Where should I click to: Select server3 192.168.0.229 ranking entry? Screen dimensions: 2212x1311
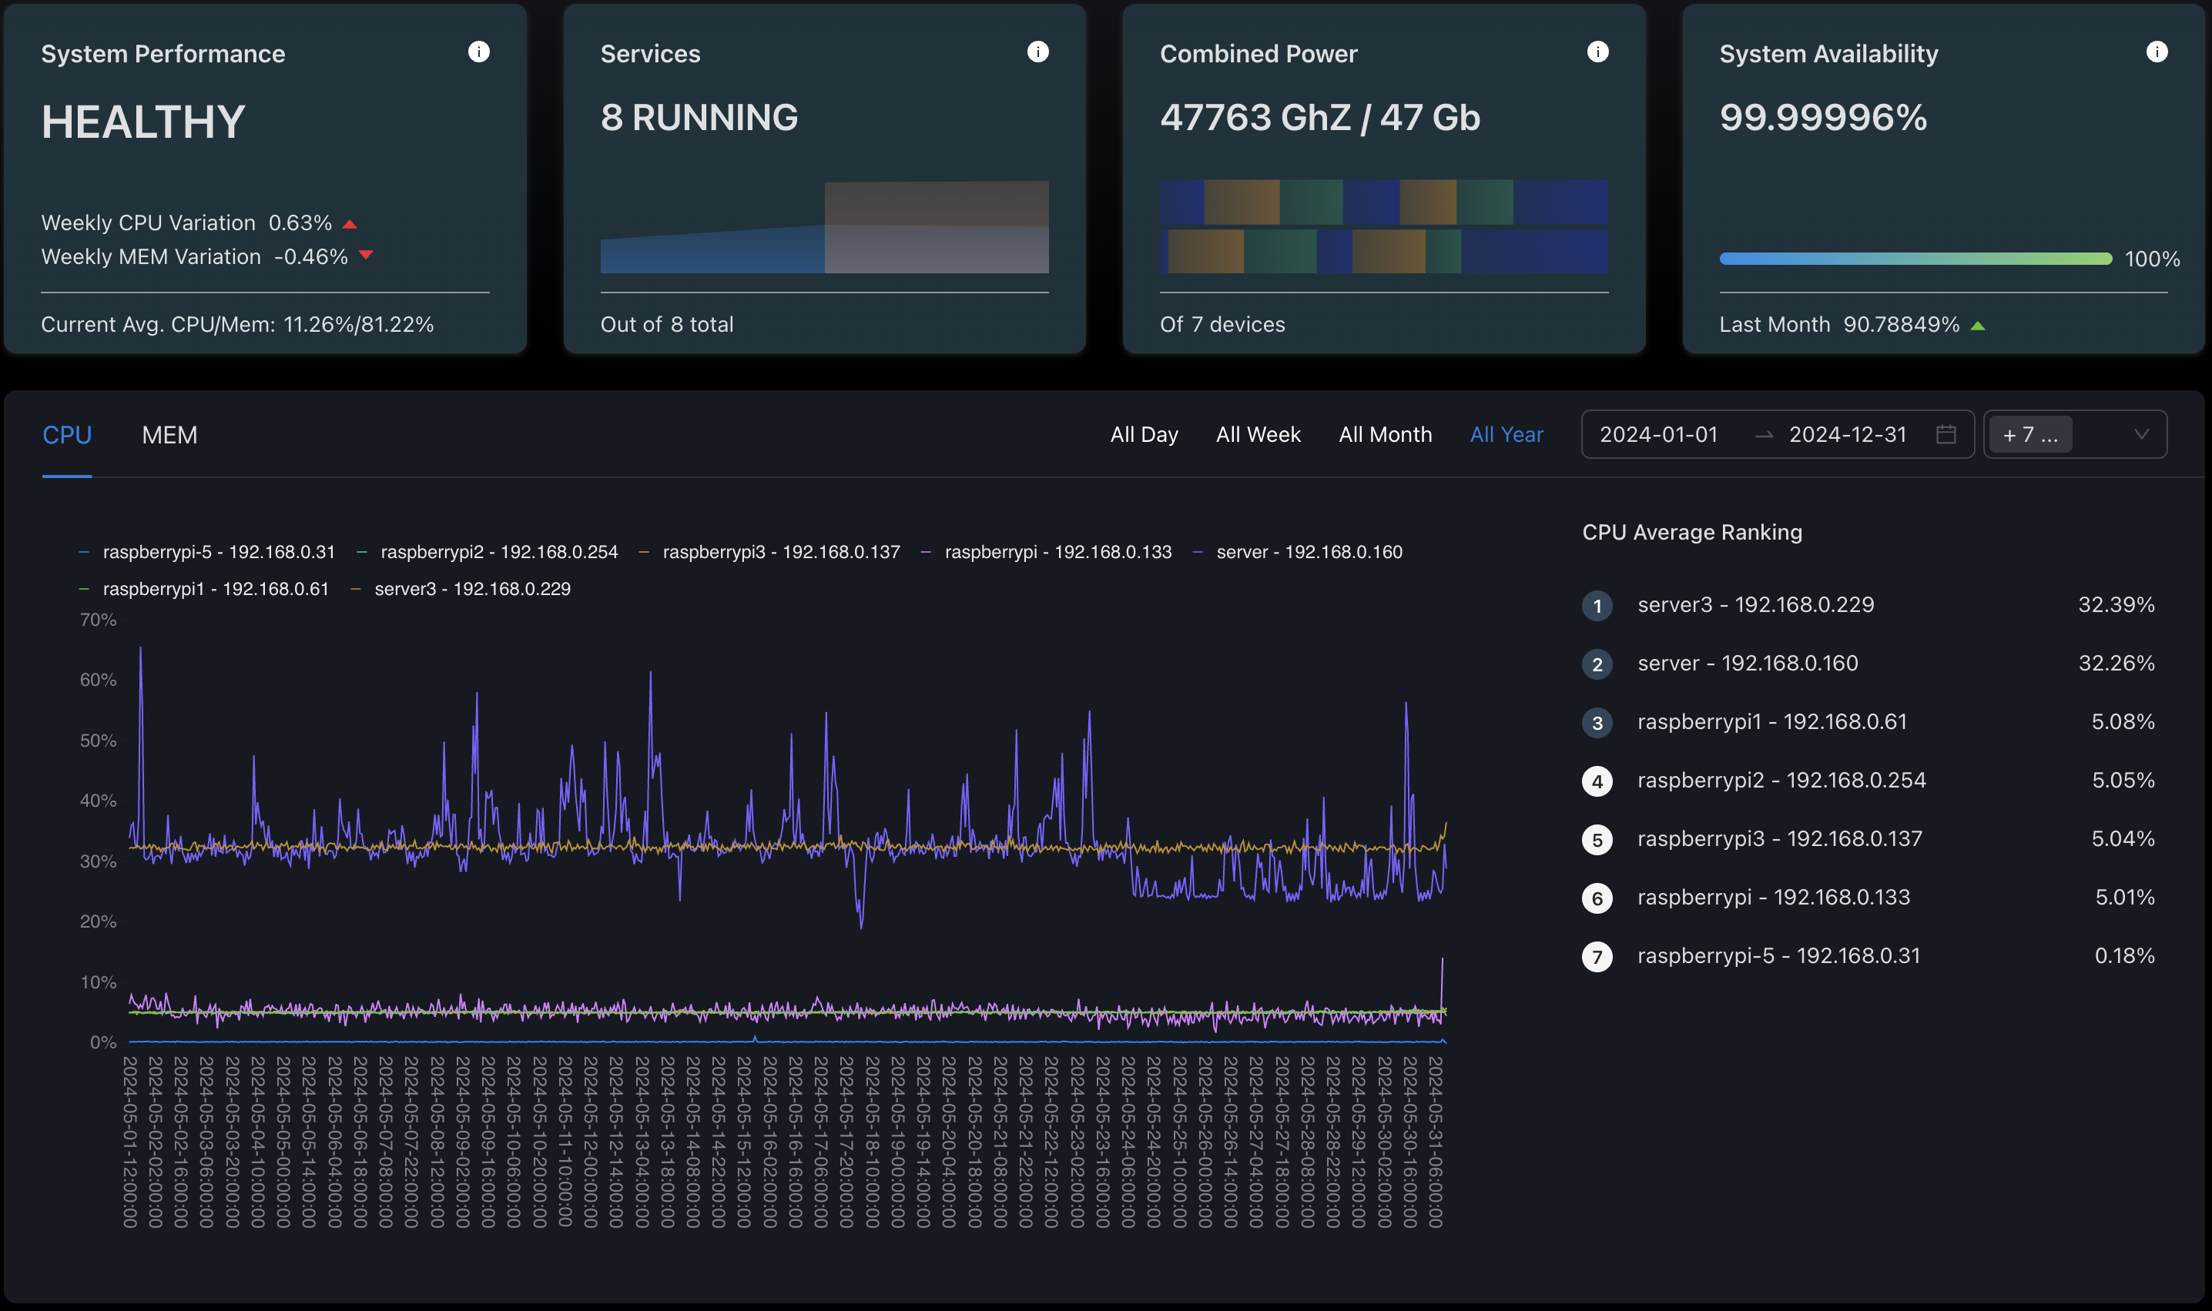[x=1867, y=604]
